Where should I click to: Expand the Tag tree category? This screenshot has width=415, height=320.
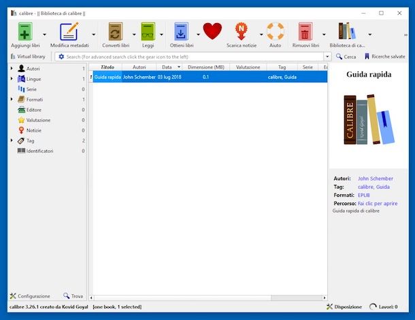coord(12,141)
